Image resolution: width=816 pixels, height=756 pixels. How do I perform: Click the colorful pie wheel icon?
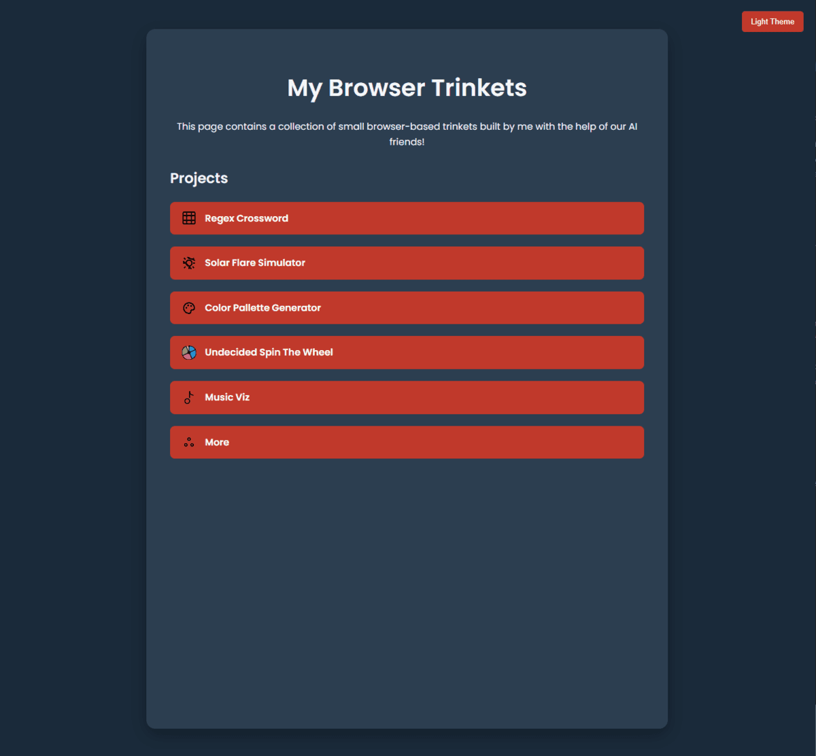click(189, 352)
